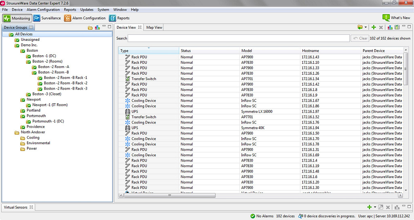The height and width of the screenshot is (220, 414).
Task: Open the System menu
Action: point(103,9)
